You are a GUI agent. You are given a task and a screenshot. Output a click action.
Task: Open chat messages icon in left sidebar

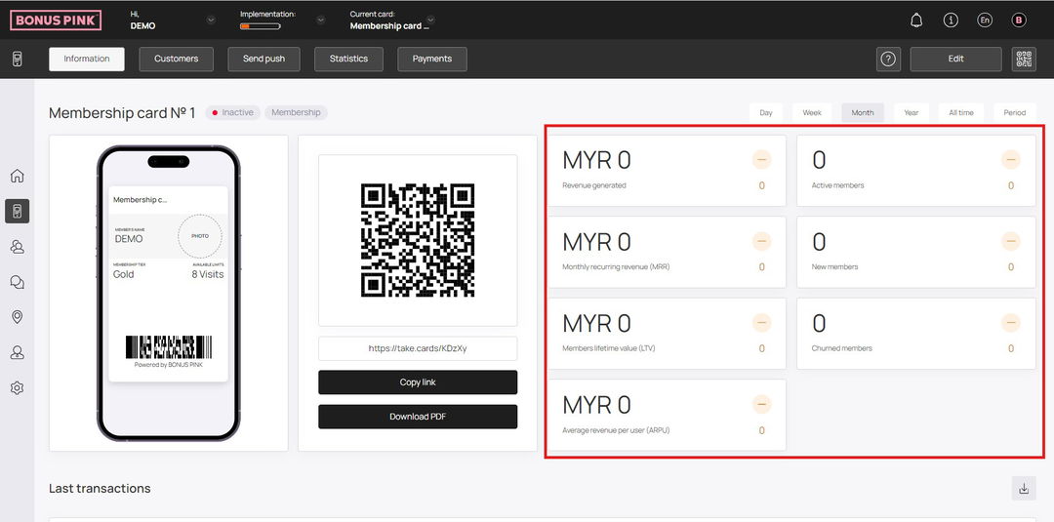coord(18,282)
